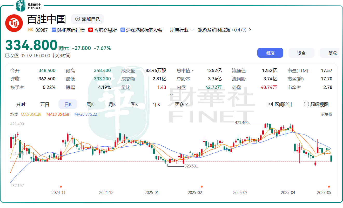Screen dimensions: 343x208
Task: Click the stock code 09987
Action: pos(42,30)
